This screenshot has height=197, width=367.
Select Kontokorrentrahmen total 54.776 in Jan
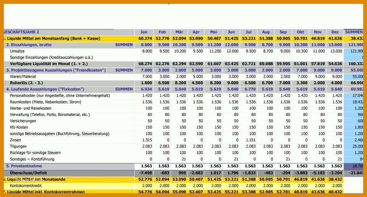coord(145,192)
